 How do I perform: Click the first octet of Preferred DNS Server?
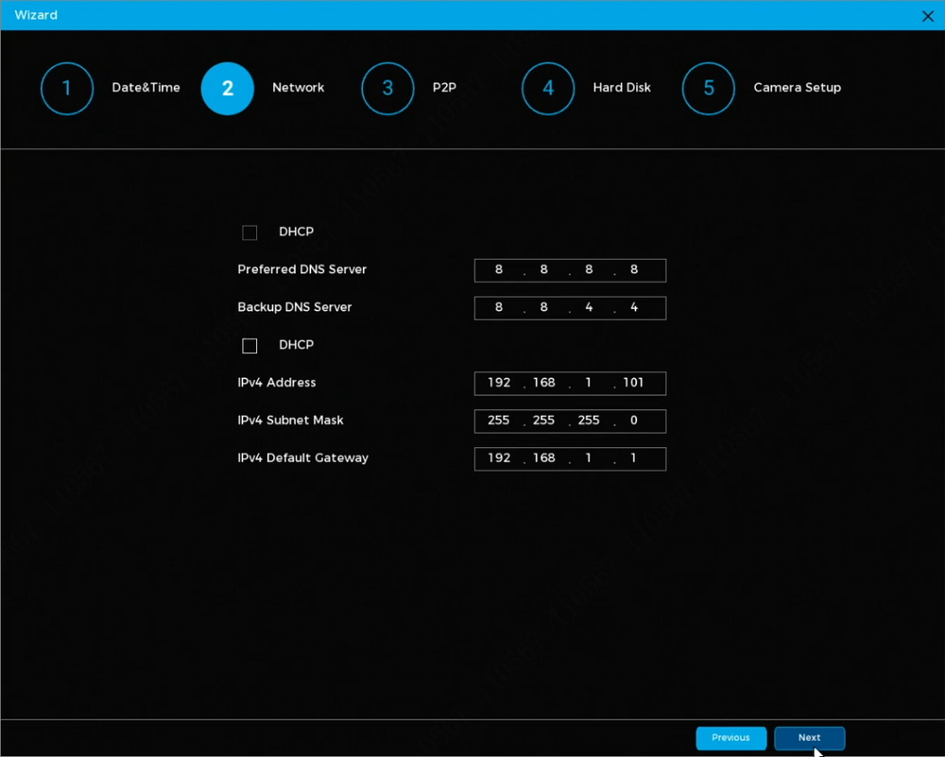[499, 270]
